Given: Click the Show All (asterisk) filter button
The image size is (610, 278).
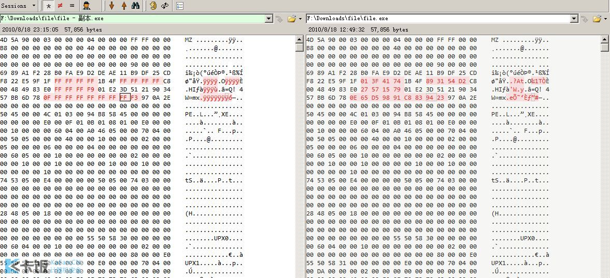Looking at the screenshot, I should tap(49, 6).
